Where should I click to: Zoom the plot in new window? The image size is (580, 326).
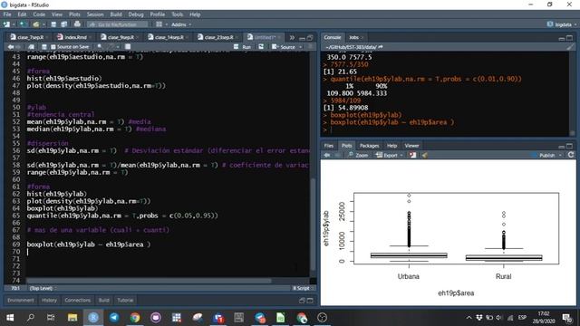click(x=358, y=155)
